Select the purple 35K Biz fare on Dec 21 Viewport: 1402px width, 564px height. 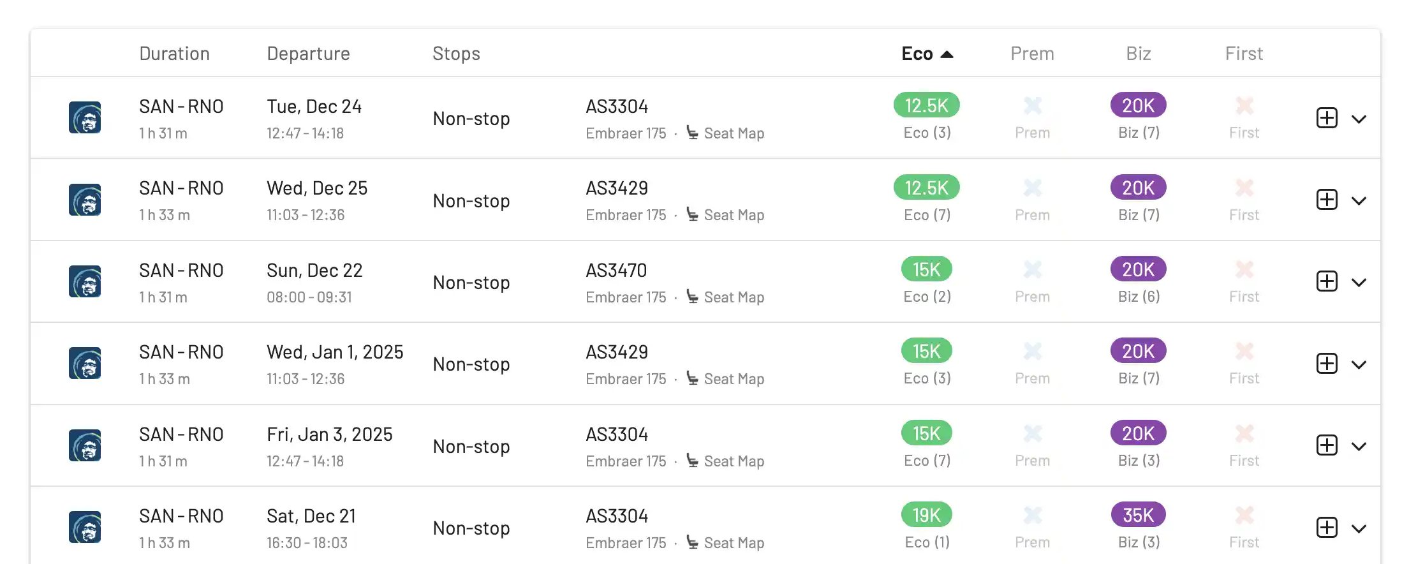point(1138,515)
